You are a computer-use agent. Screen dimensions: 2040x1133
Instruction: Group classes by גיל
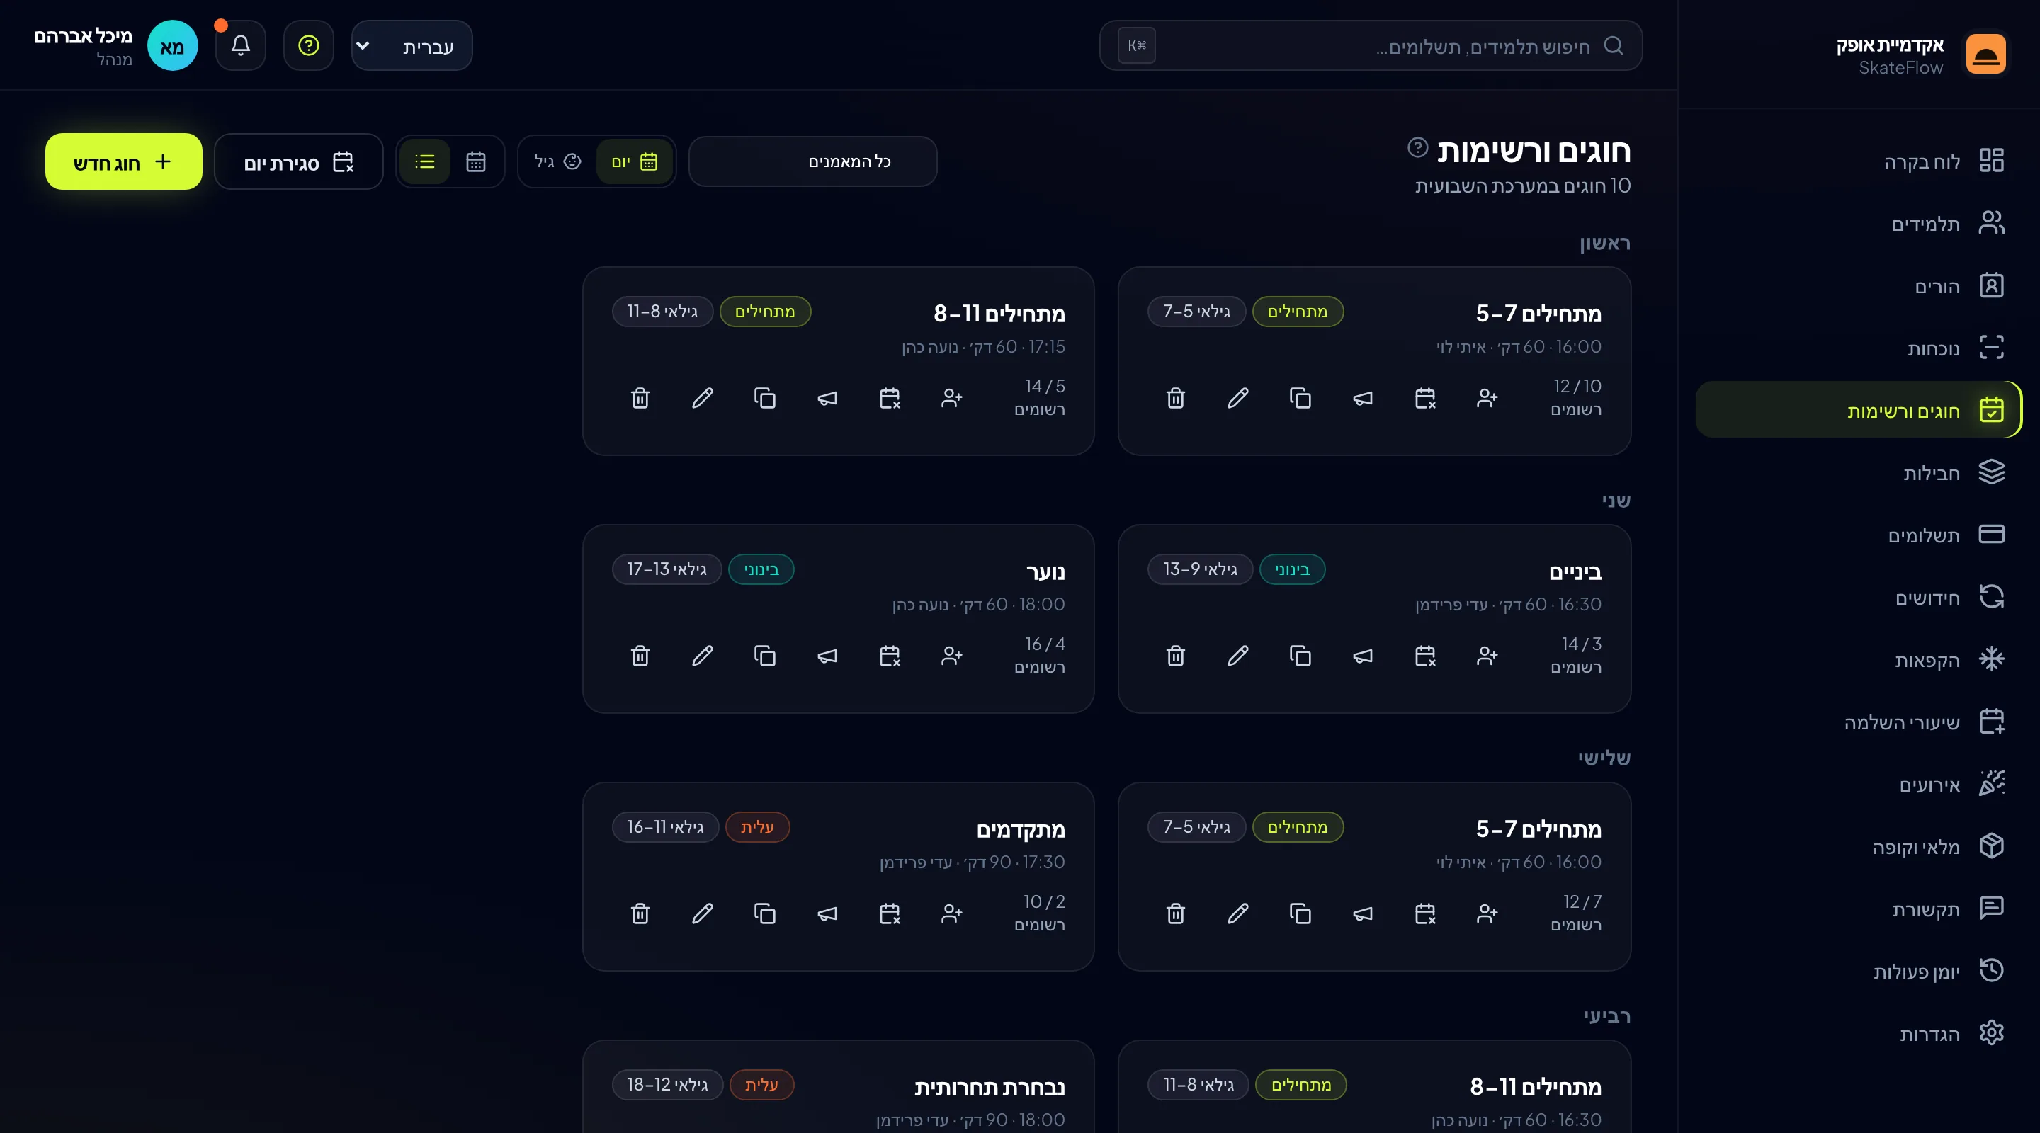pyautogui.click(x=557, y=161)
